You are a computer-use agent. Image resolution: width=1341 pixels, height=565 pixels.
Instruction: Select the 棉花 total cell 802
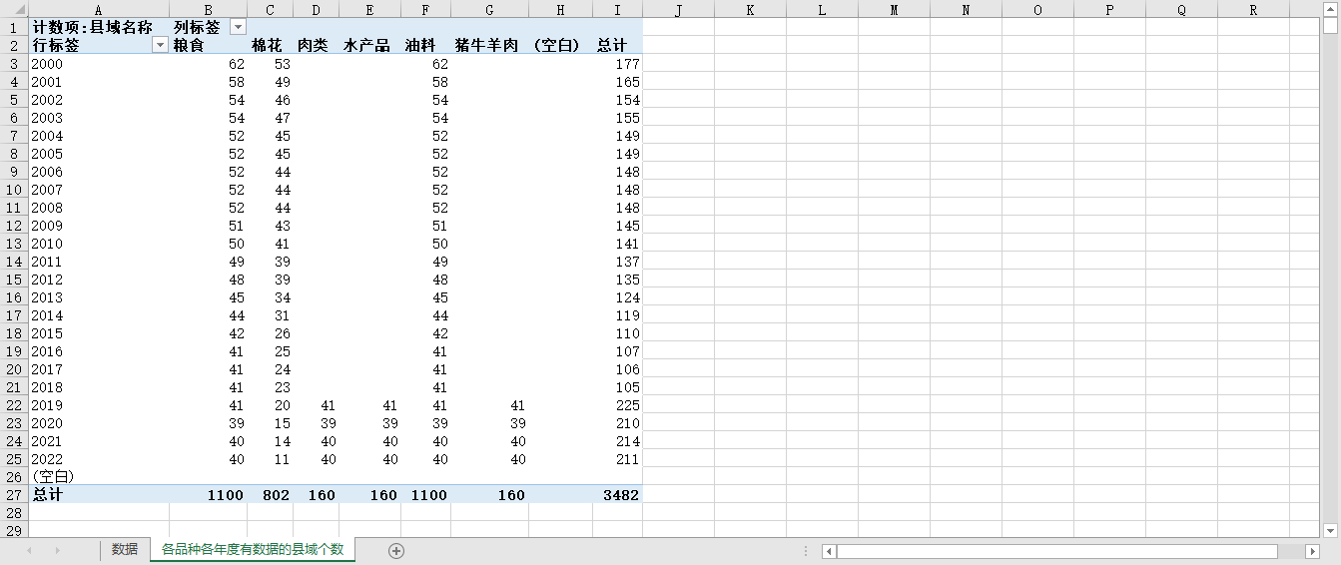coord(270,494)
